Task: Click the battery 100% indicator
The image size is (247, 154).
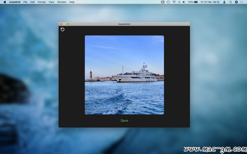Action: click(x=193, y=2)
